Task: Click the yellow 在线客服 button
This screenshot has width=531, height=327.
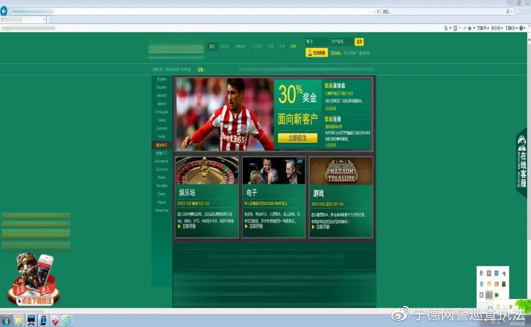Action: [317, 53]
